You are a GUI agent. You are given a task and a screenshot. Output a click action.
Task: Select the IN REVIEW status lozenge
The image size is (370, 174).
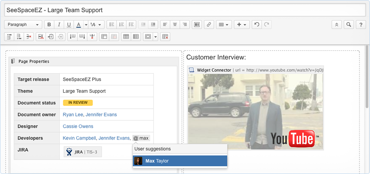point(78,103)
